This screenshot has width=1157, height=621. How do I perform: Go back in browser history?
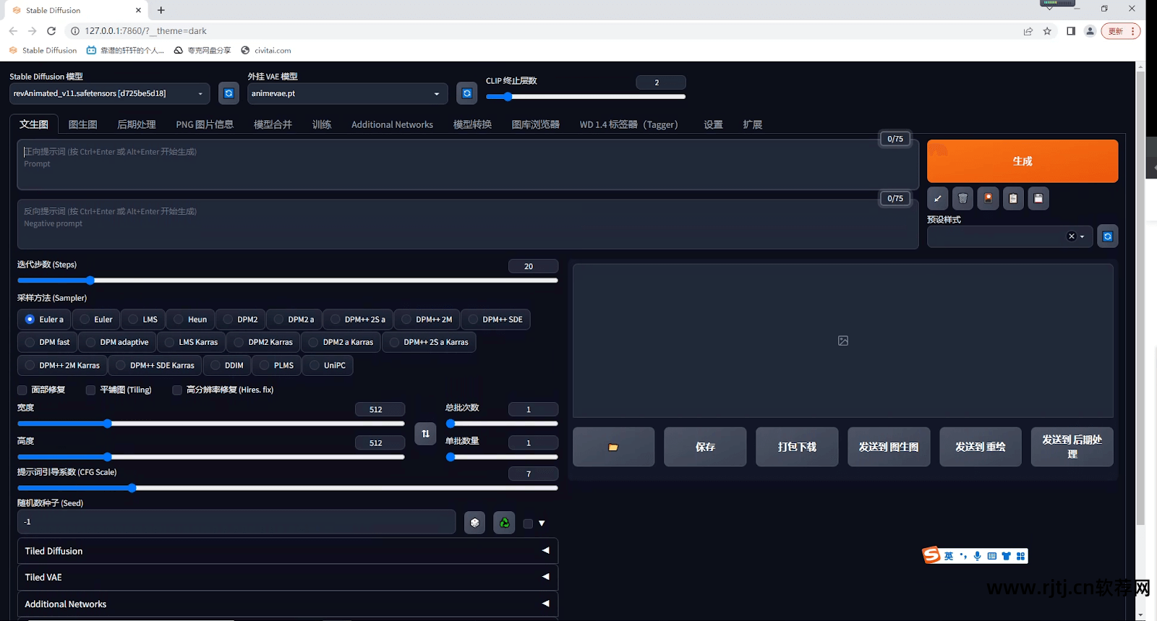tap(13, 31)
